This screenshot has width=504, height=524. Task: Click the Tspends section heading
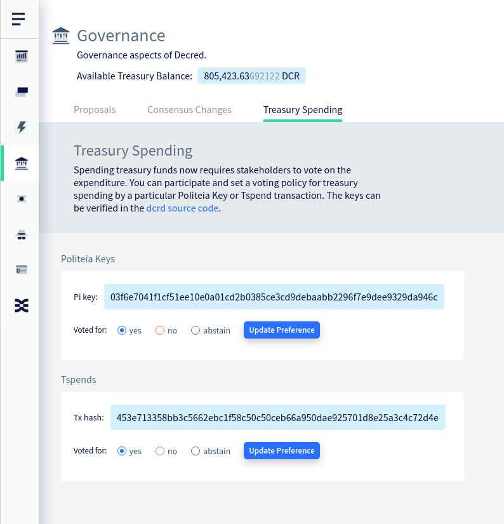click(x=79, y=380)
